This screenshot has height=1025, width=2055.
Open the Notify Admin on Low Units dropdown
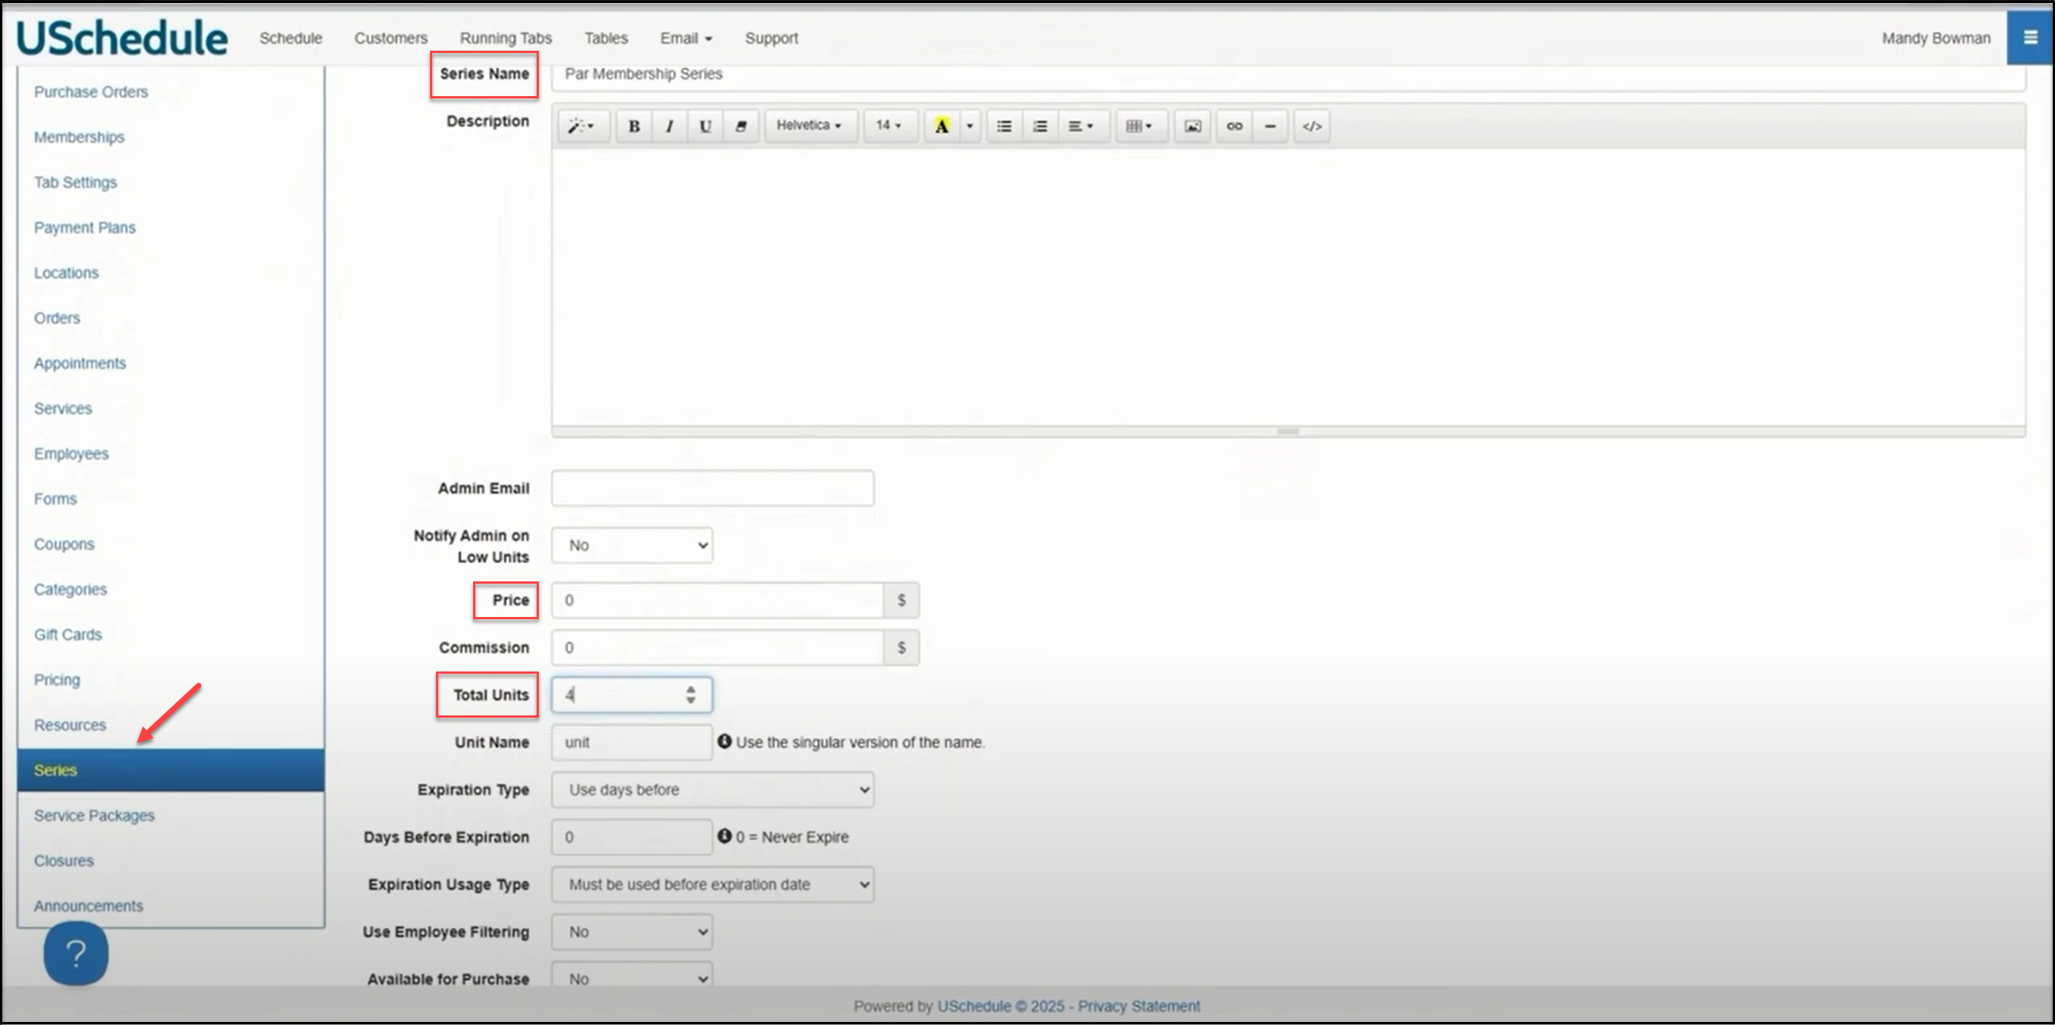click(x=632, y=546)
